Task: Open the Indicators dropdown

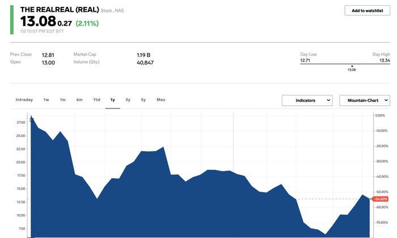Action: click(x=307, y=101)
